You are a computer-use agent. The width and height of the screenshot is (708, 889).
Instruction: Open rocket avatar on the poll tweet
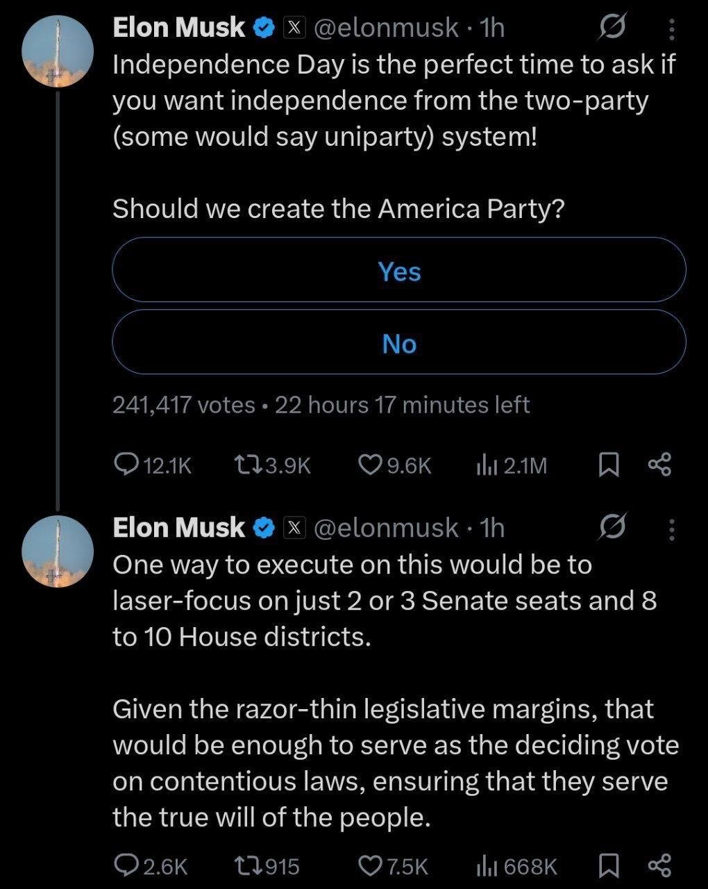pos(58,51)
